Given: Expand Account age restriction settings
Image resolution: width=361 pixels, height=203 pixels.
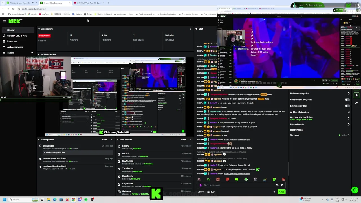Looking at the screenshot, I should pos(349,118).
